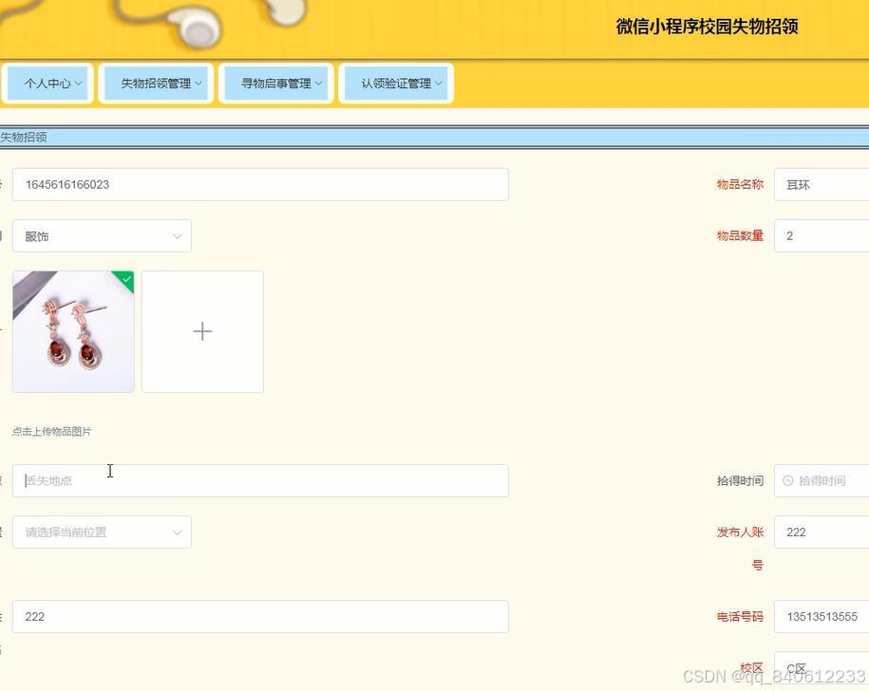Click the plus icon to add another photo
Image resolution: width=869 pixels, height=691 pixels.
[x=201, y=331]
